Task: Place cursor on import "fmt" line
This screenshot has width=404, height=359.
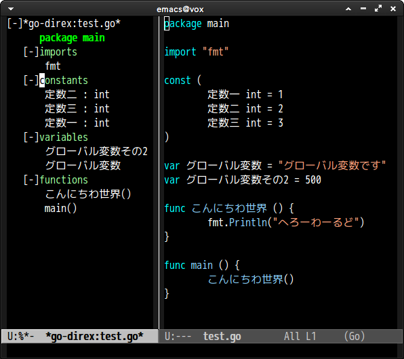Action: (197, 52)
